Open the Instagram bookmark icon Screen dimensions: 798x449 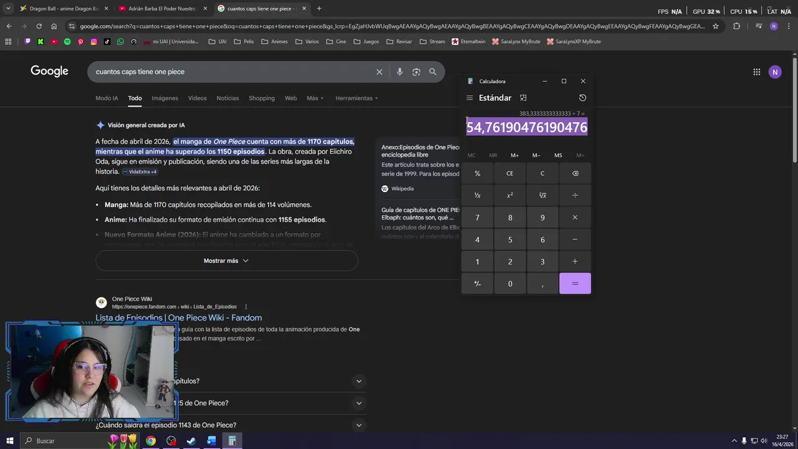click(94, 42)
